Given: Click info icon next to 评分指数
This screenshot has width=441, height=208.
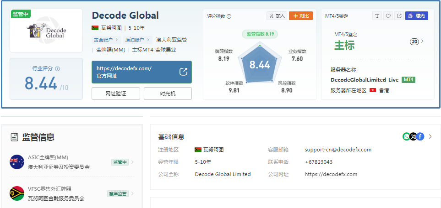Looking at the screenshot, I should pos(229,16).
